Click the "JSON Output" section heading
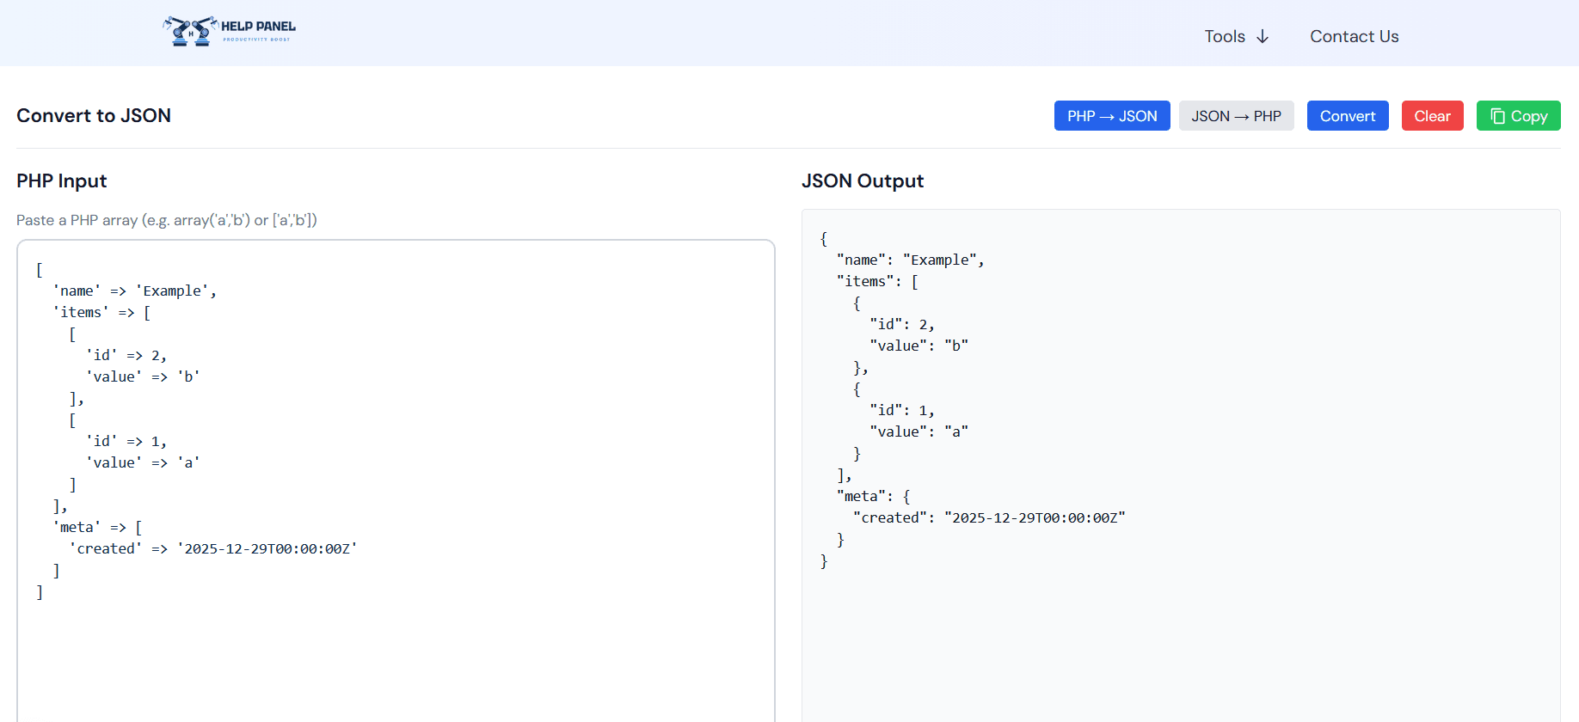This screenshot has height=722, width=1579. coord(862,180)
